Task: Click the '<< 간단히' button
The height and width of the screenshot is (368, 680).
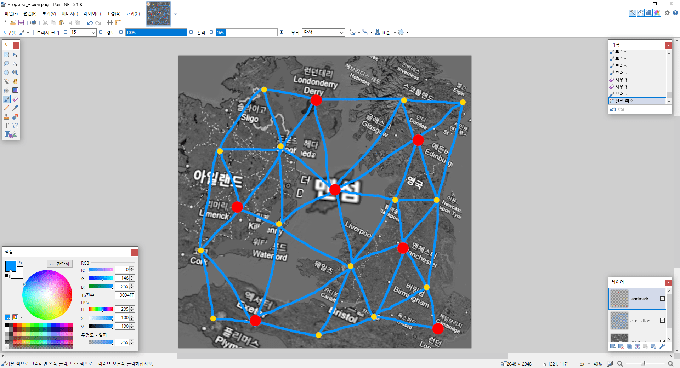Action: 59,264
